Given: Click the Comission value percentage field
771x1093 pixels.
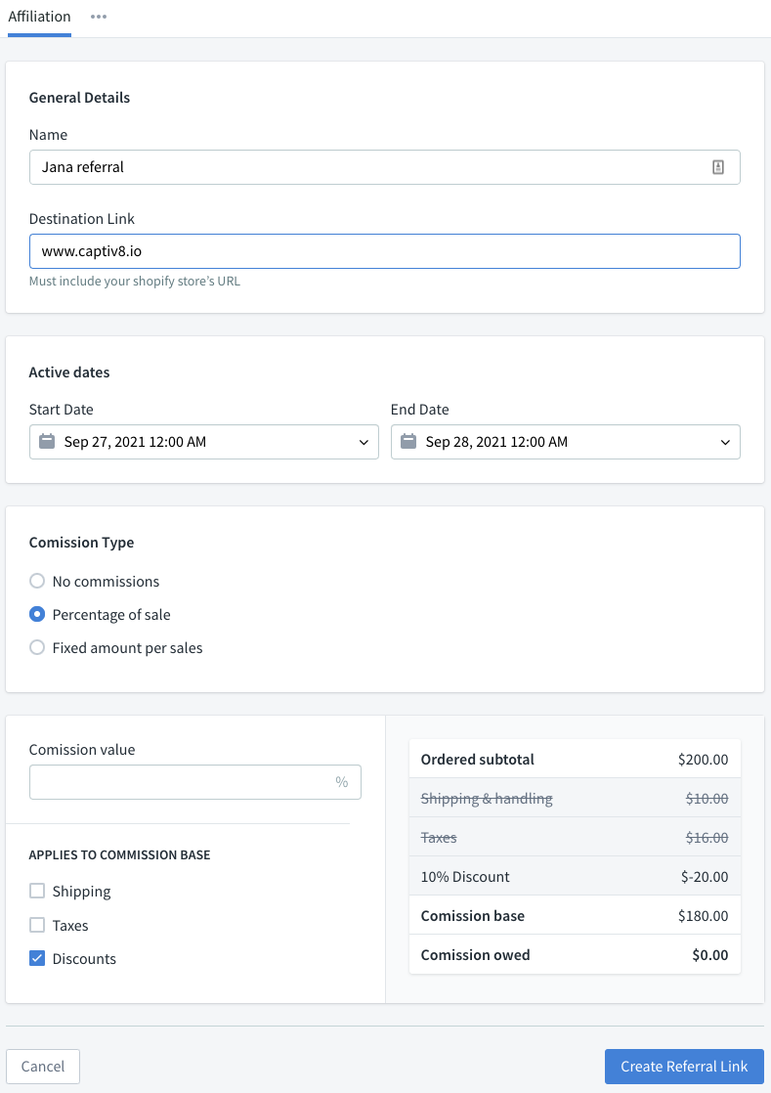Looking at the screenshot, I should (181, 782).
